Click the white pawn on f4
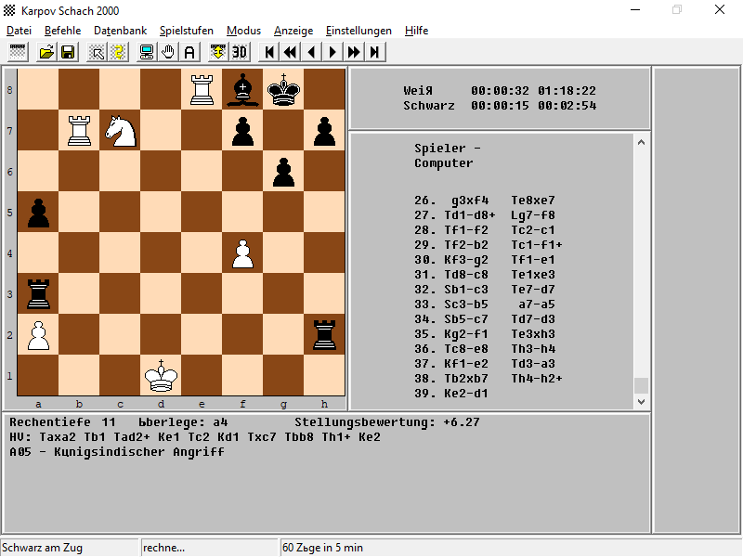The height and width of the screenshot is (557, 743). tap(242, 253)
